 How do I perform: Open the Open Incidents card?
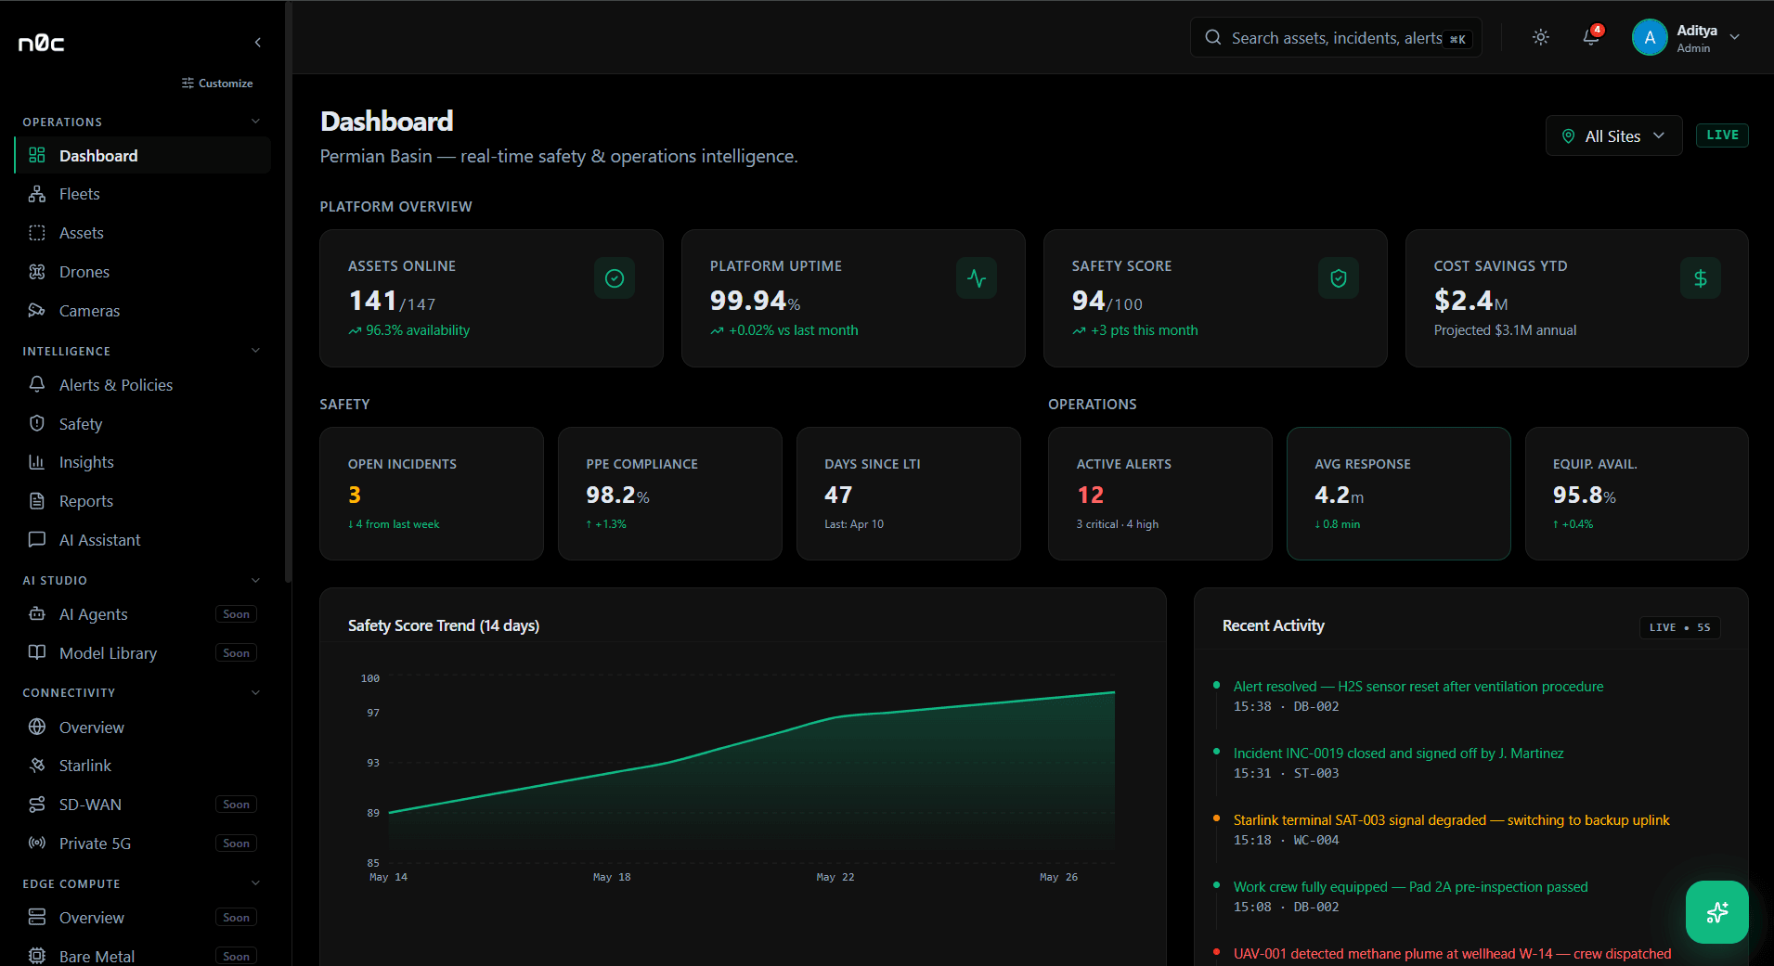tap(432, 494)
